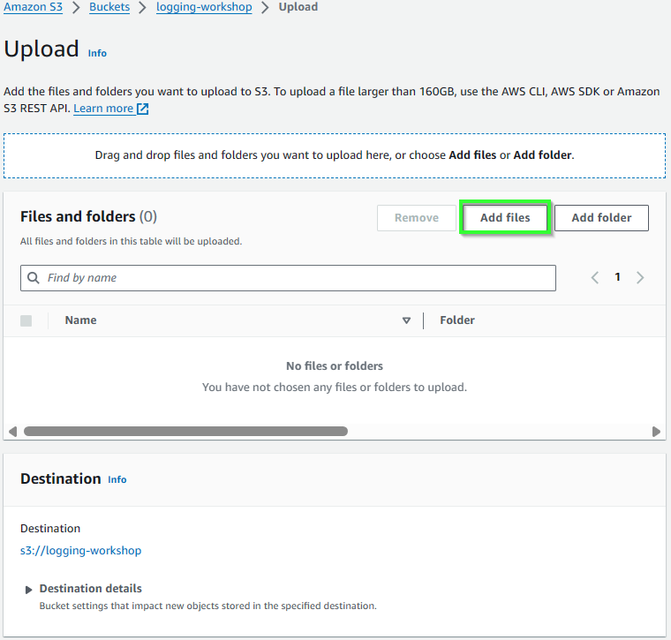671x640 pixels.
Task: Click the external link icon beside Learn more
Action: pos(142,109)
